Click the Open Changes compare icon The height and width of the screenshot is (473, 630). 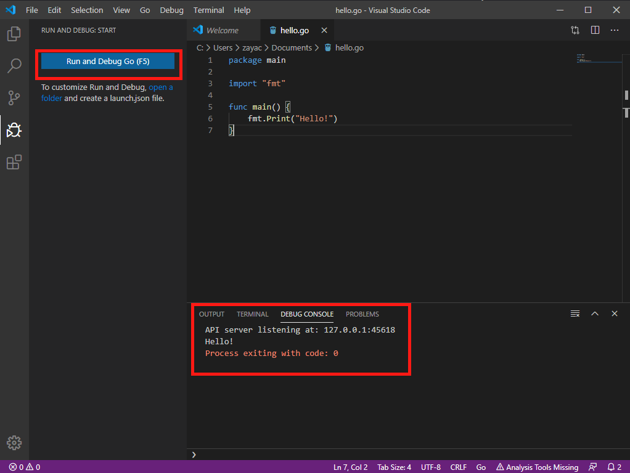575,30
